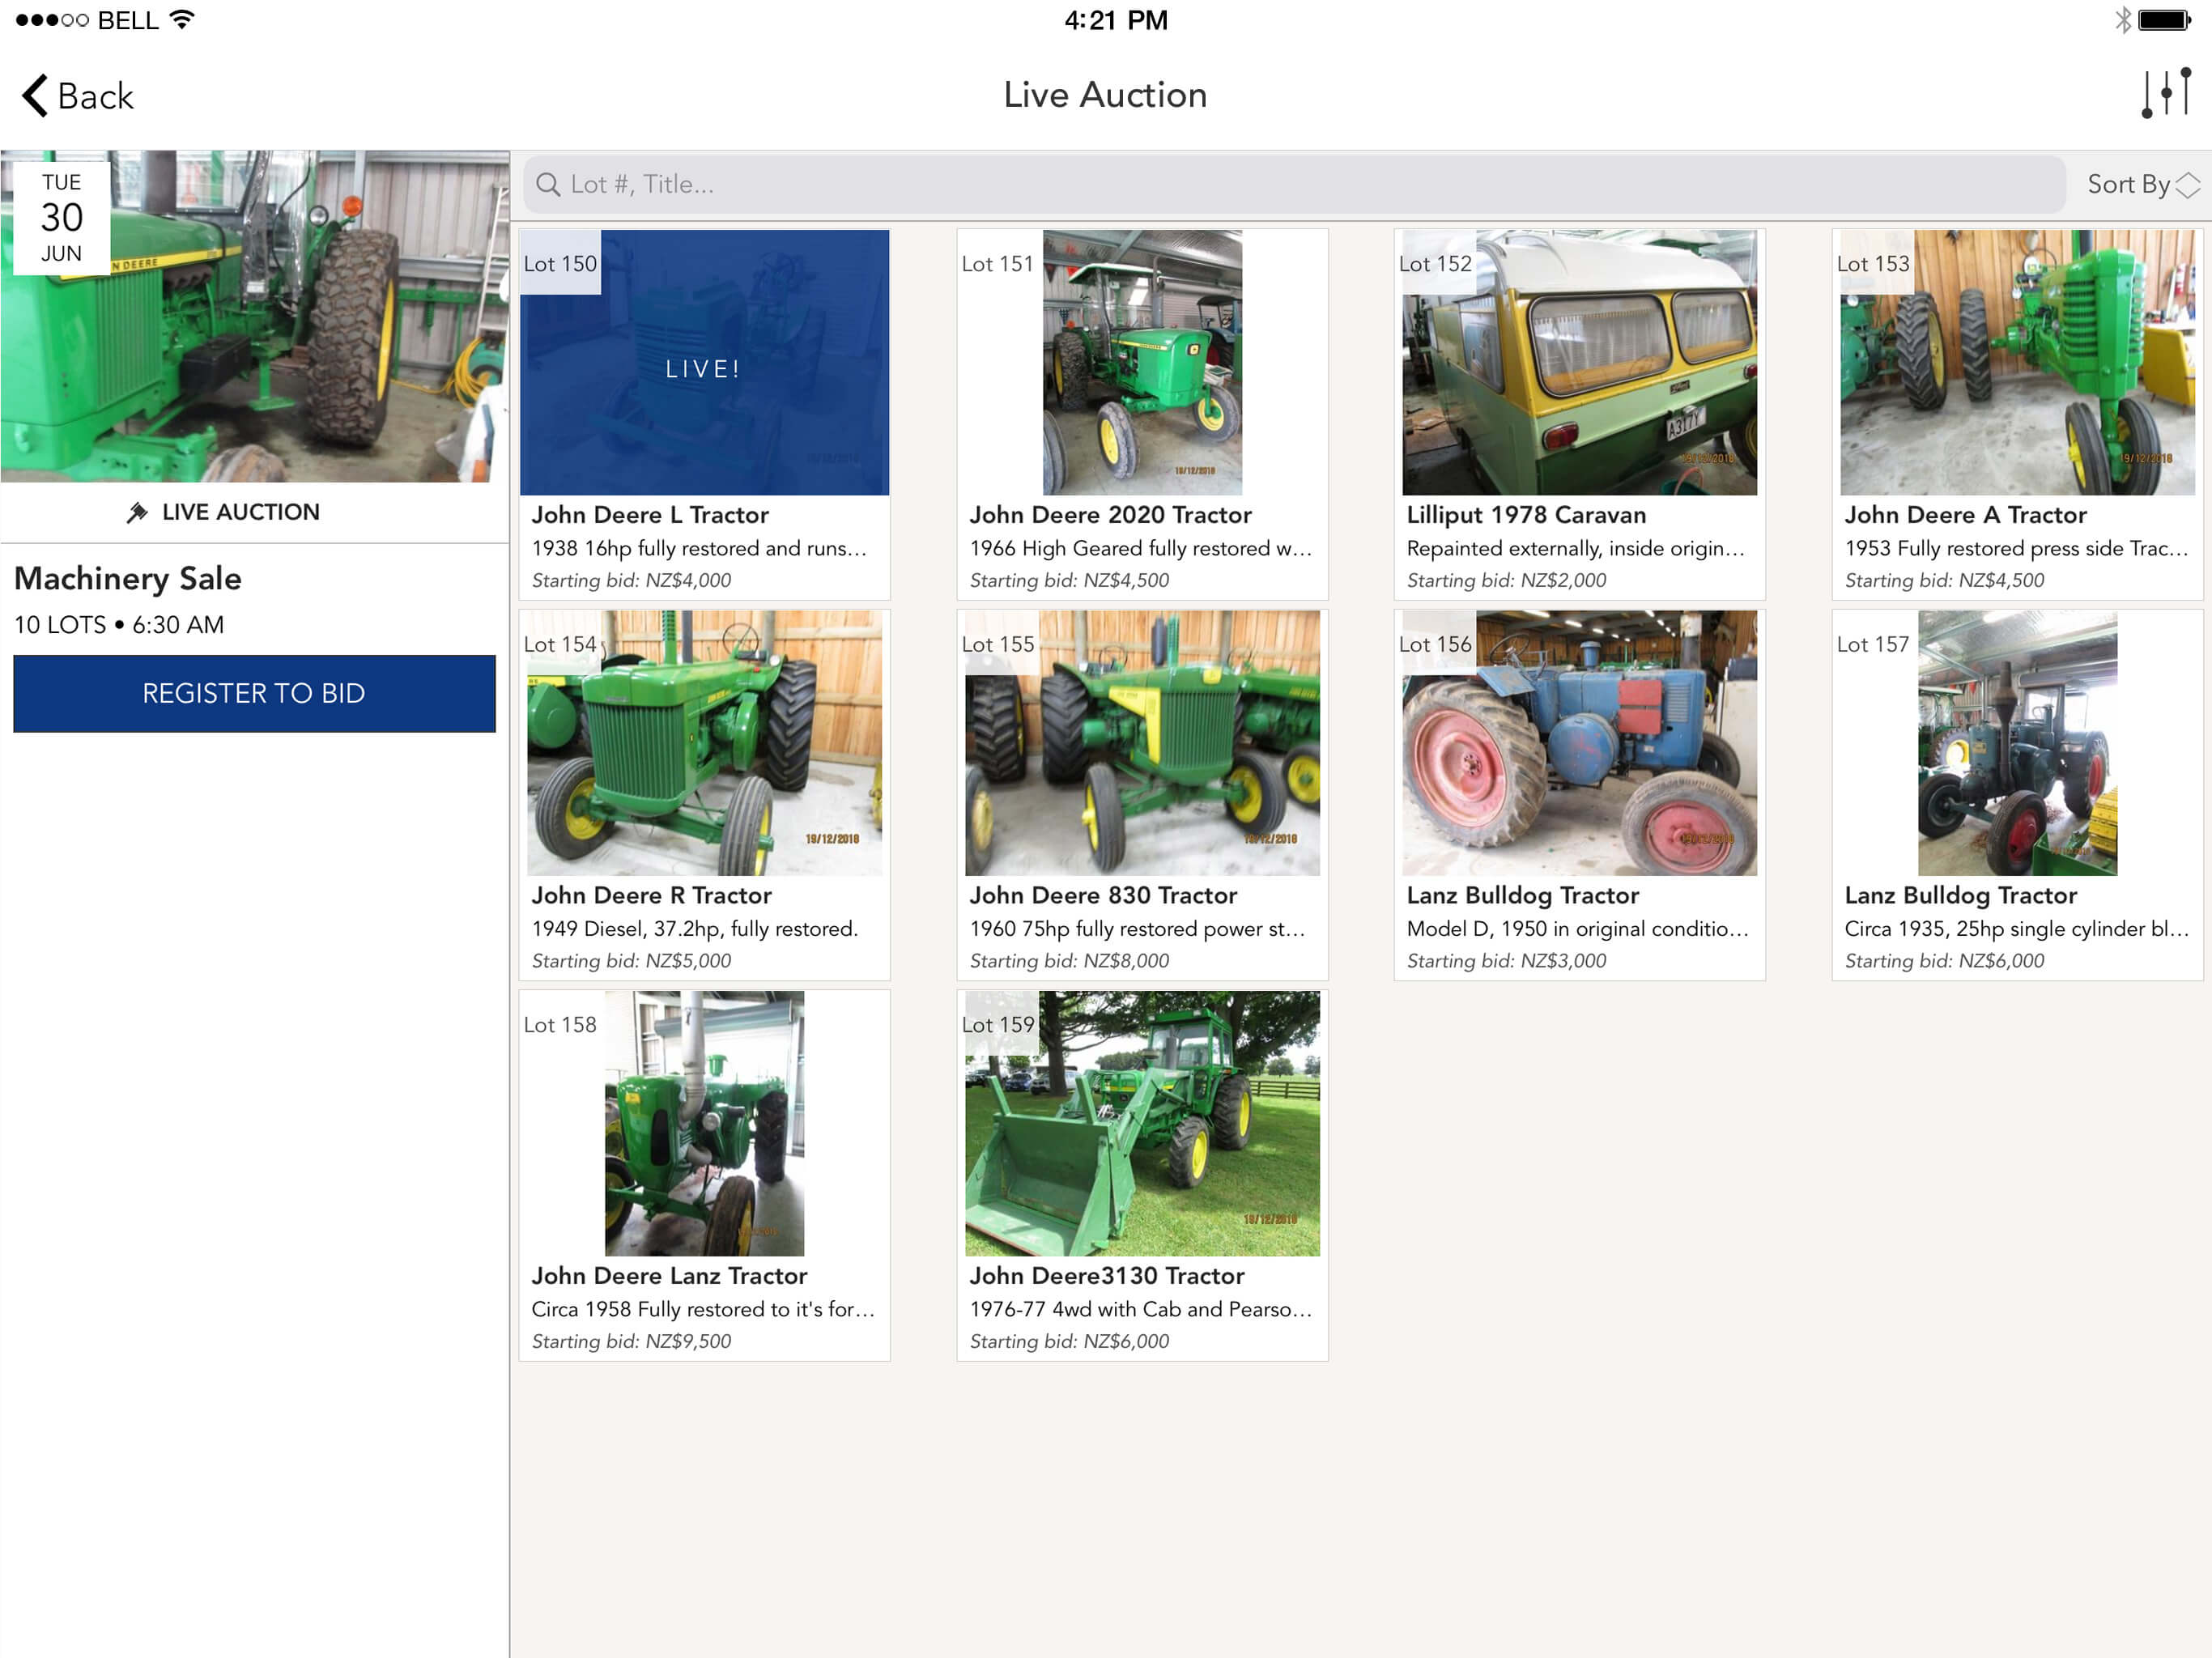The image size is (2212, 1658).
Task: Select Lot 157 Lanz Bulldog Tractor title
Action: [x=1960, y=895]
